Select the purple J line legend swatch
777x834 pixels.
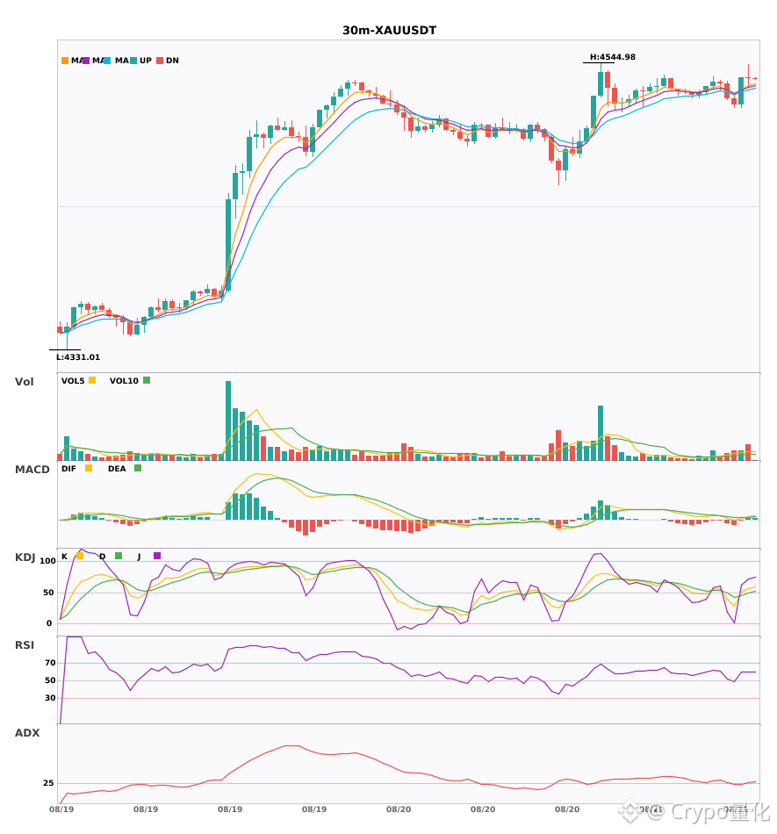point(157,556)
